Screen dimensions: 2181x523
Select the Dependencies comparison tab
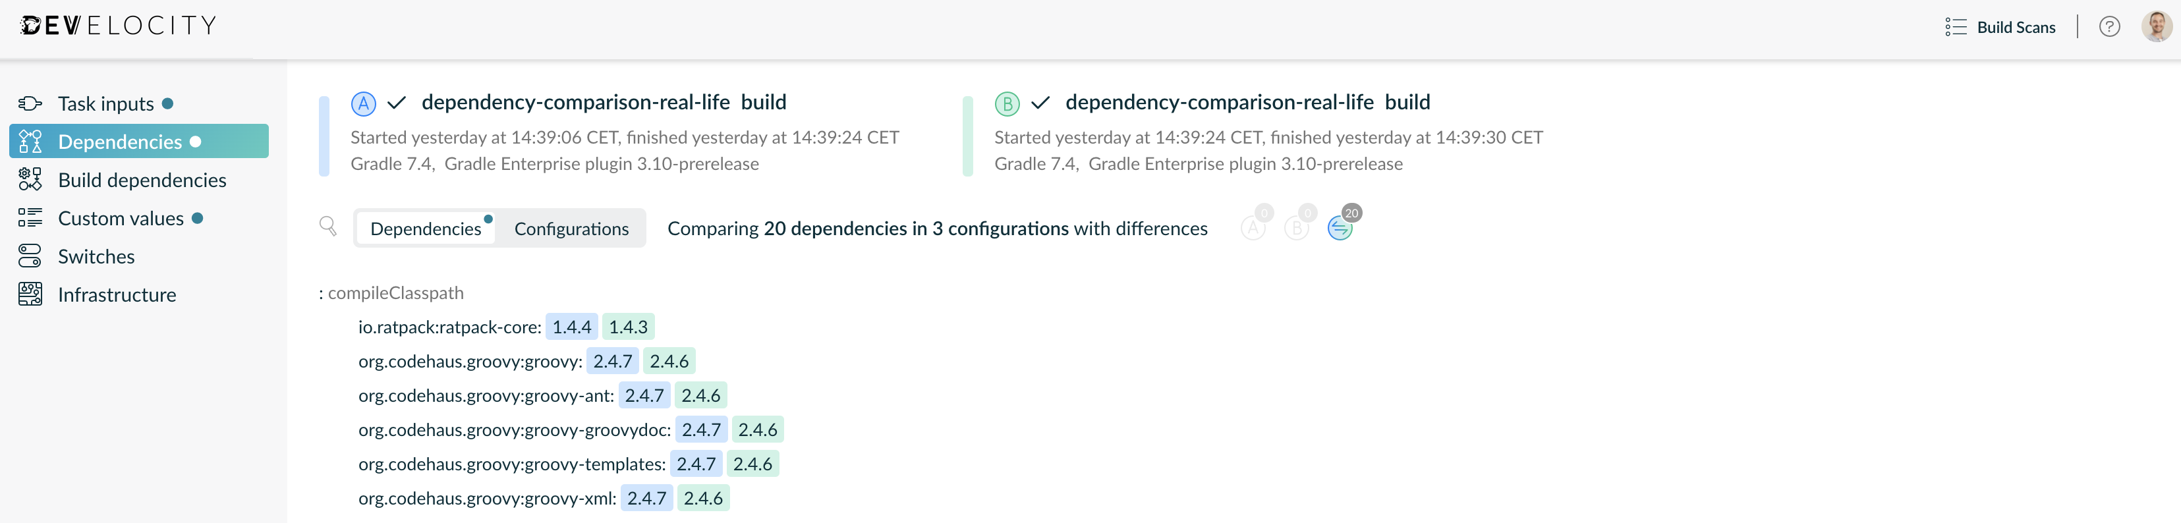426,228
